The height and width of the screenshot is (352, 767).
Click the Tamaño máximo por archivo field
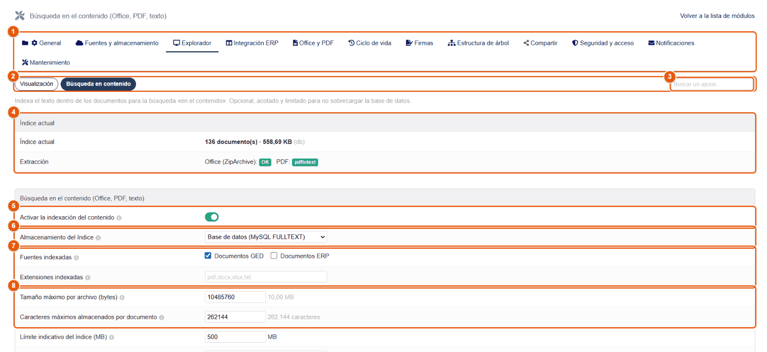point(235,297)
